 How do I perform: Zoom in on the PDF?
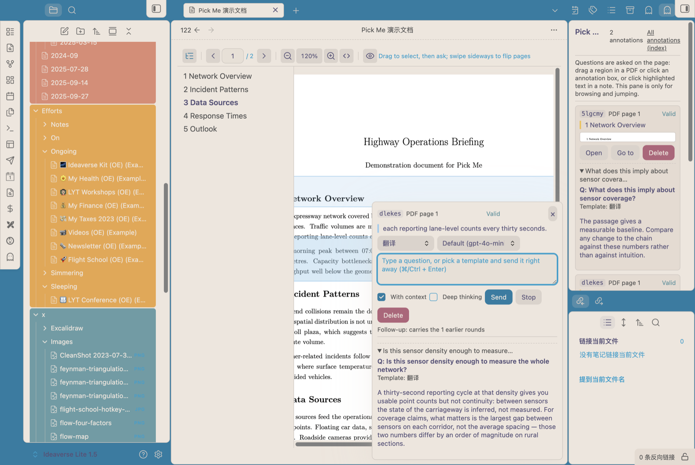(x=331, y=56)
